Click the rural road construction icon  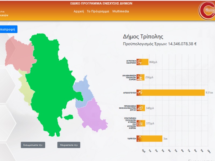click(139, 62)
